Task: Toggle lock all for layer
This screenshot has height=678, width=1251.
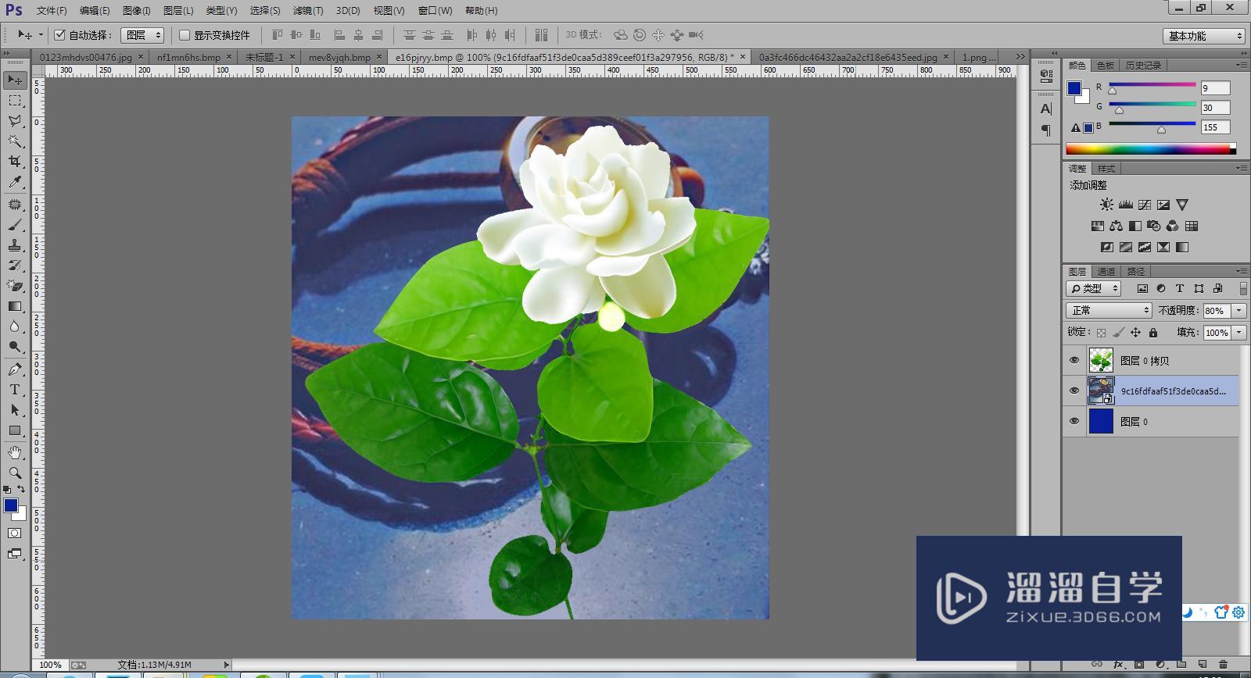Action: click(x=1152, y=332)
